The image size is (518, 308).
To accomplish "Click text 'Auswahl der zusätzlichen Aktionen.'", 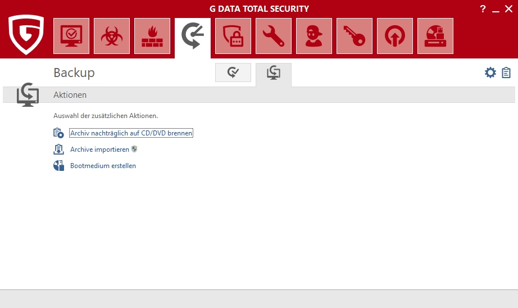I will coord(106,116).
